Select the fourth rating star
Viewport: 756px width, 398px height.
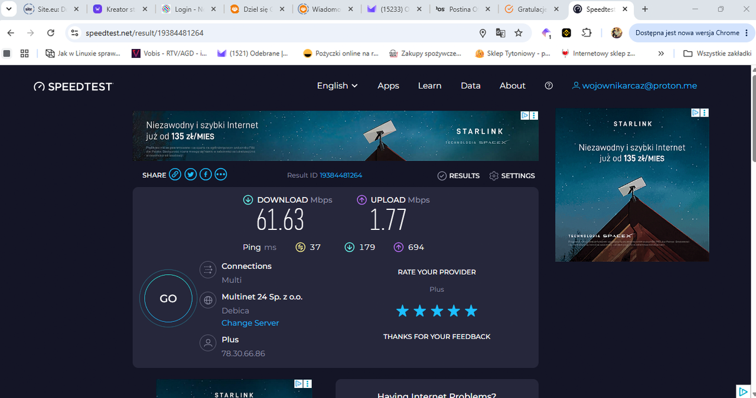click(x=454, y=311)
